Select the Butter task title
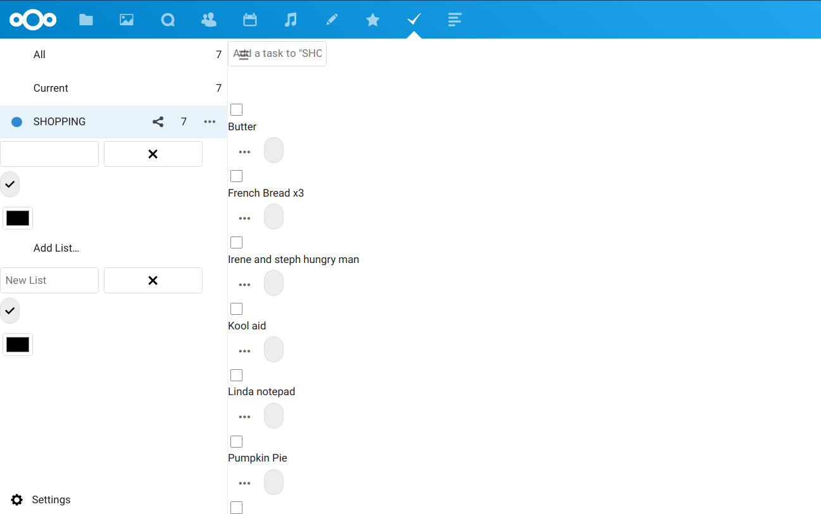Viewport: 821px width, 514px height. pyautogui.click(x=242, y=126)
